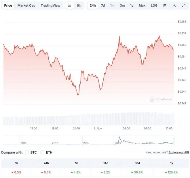The height and width of the screenshot is (178, 190).
Task: Enable the BTC comparison checkbox
Action: (27, 152)
